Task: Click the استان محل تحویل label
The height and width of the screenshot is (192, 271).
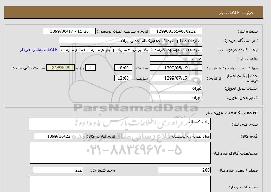Action: click(241, 88)
